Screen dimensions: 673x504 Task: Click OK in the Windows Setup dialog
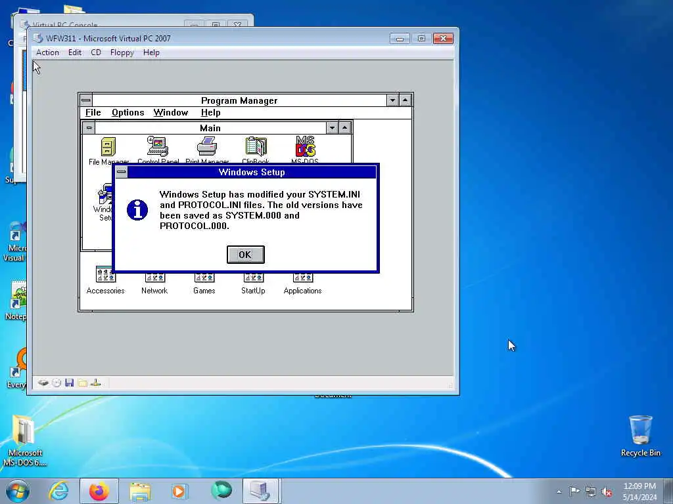pos(246,255)
